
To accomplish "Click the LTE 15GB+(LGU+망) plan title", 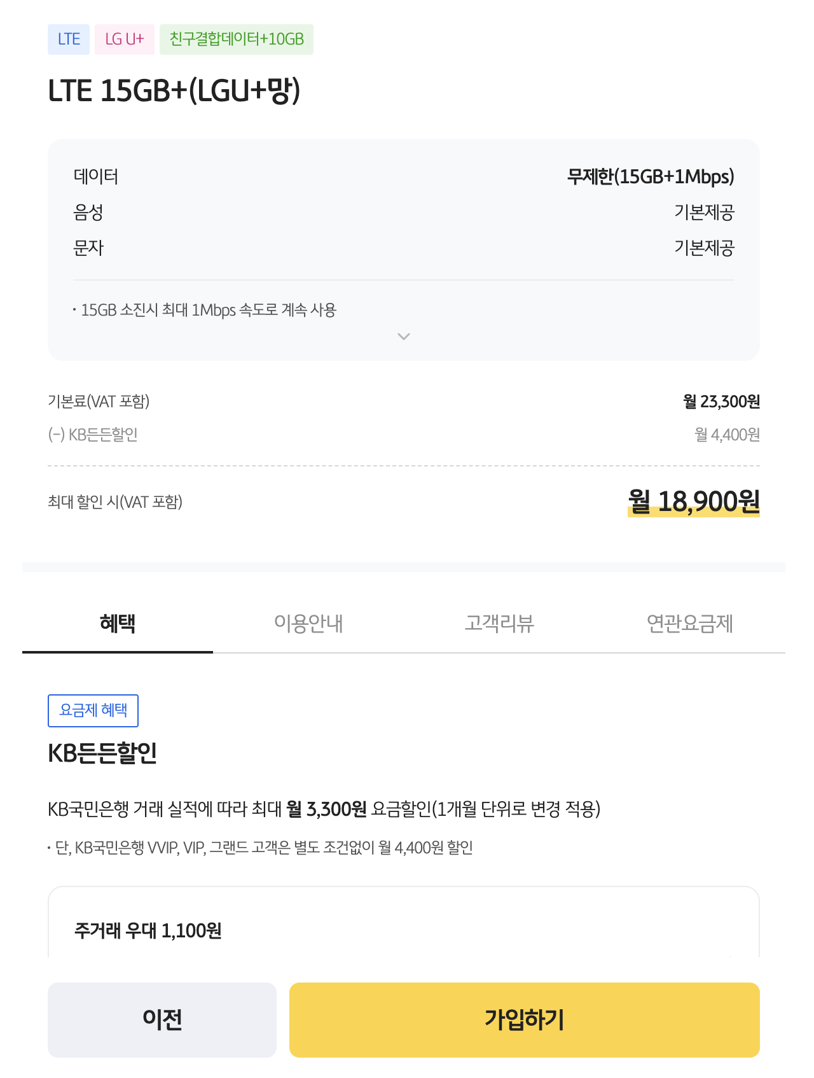I will pos(174,91).
